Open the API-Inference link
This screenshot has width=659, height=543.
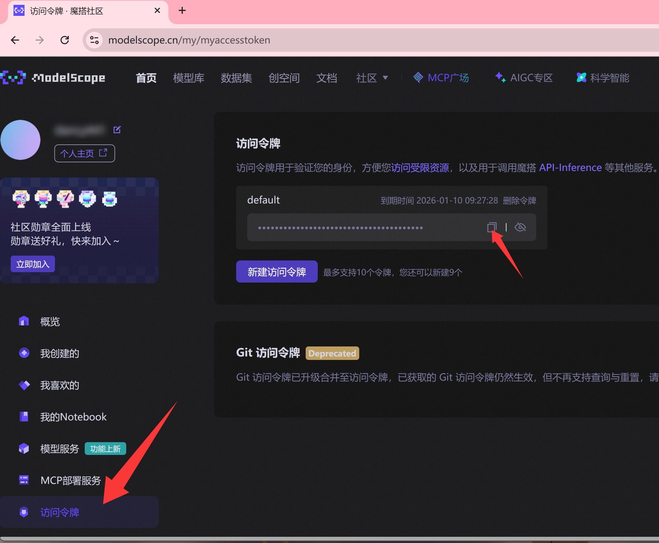570,168
